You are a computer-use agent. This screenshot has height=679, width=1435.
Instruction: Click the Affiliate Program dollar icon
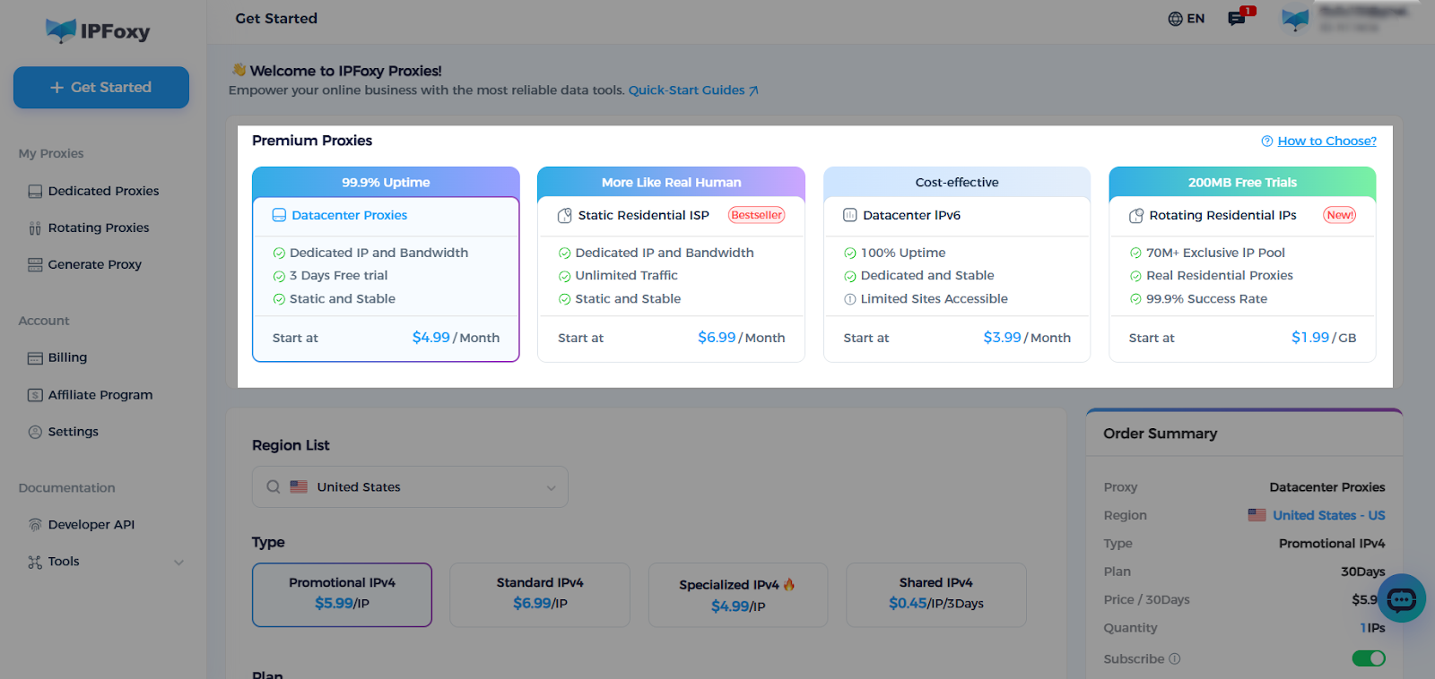35,395
